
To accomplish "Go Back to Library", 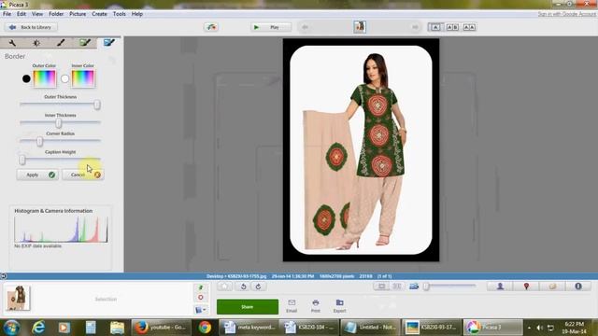I will tap(31, 27).
